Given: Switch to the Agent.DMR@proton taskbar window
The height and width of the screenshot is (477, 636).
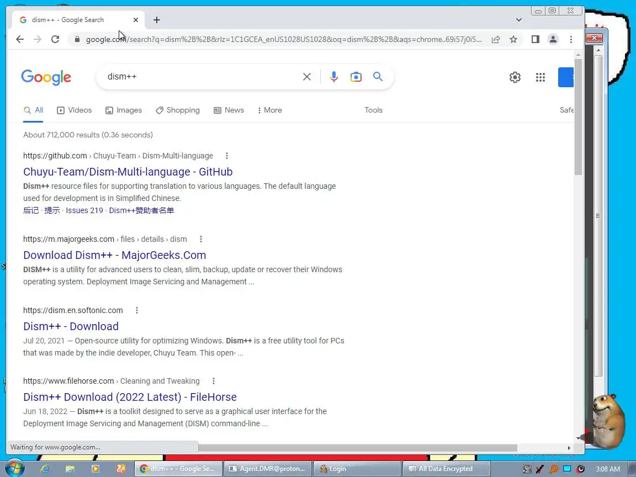Looking at the screenshot, I should coord(268,469).
